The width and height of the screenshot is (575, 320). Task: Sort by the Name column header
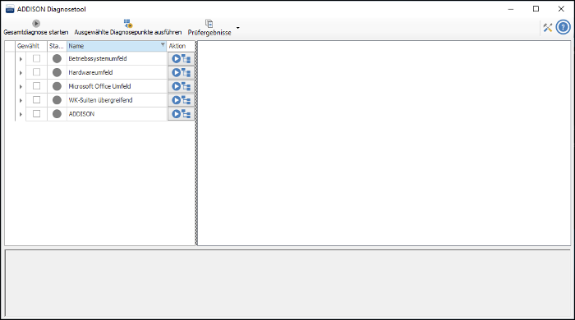tap(117, 46)
